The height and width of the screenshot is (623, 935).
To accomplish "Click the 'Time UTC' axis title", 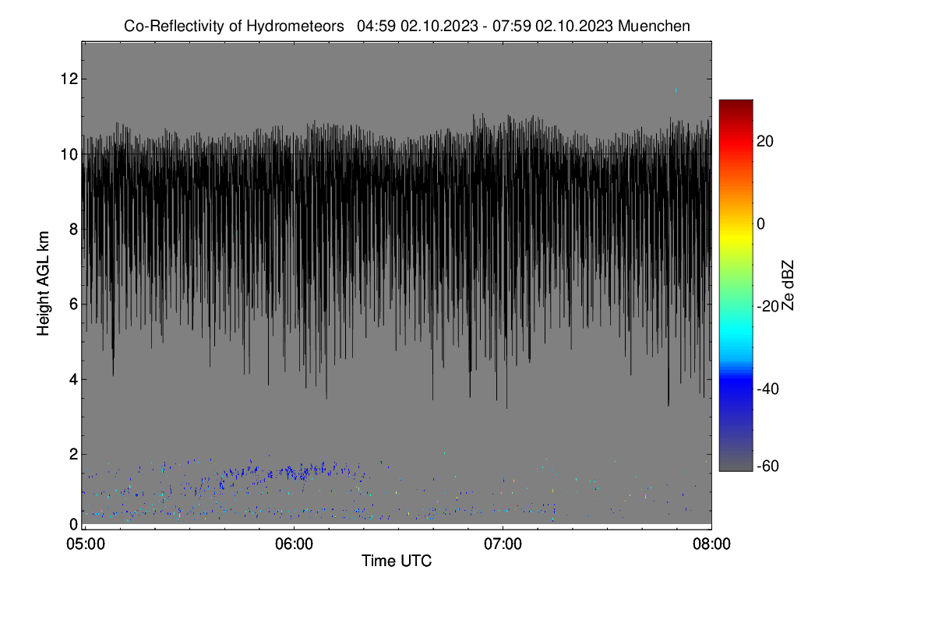I will tap(397, 561).
